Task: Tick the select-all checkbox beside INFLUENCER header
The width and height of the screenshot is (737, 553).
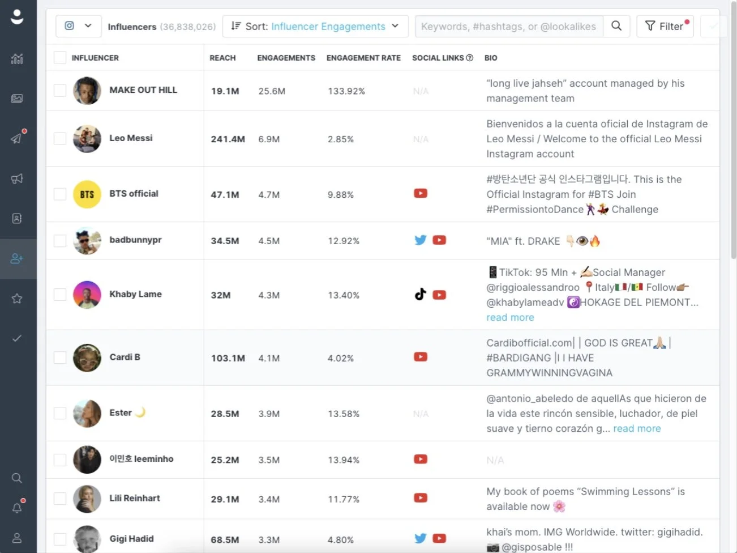Action: click(x=60, y=58)
